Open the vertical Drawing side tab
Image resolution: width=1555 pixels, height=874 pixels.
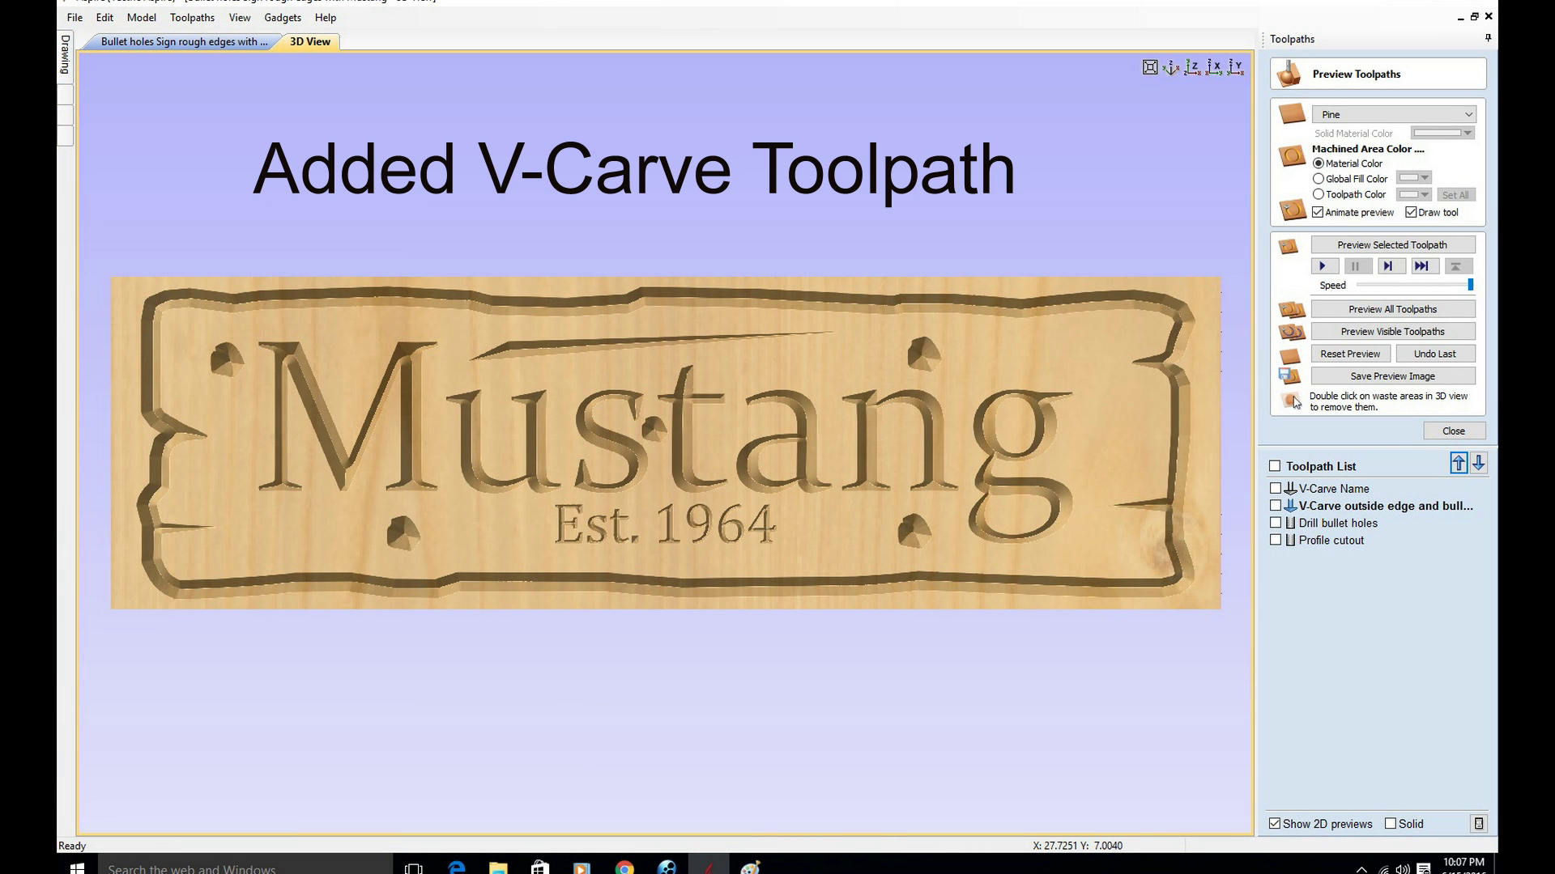point(66,55)
